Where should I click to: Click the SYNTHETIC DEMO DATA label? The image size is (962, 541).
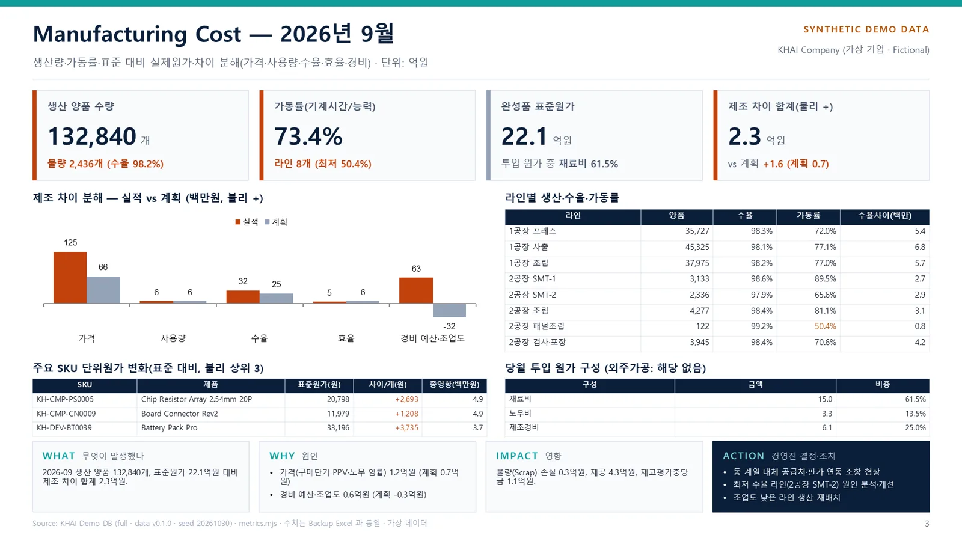point(866,29)
